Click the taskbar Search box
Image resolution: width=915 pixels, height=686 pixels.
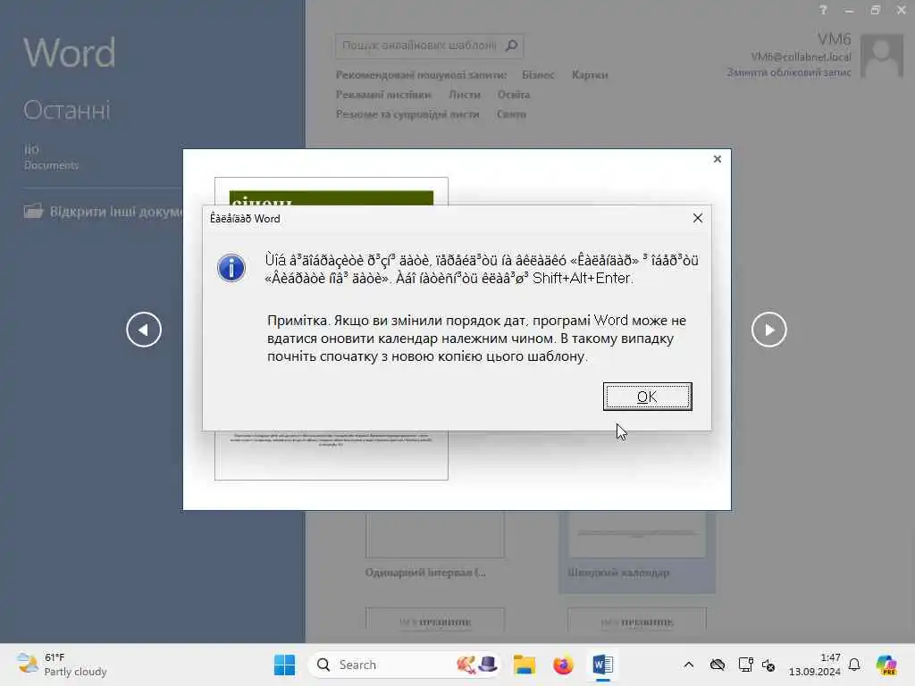tap(404, 665)
